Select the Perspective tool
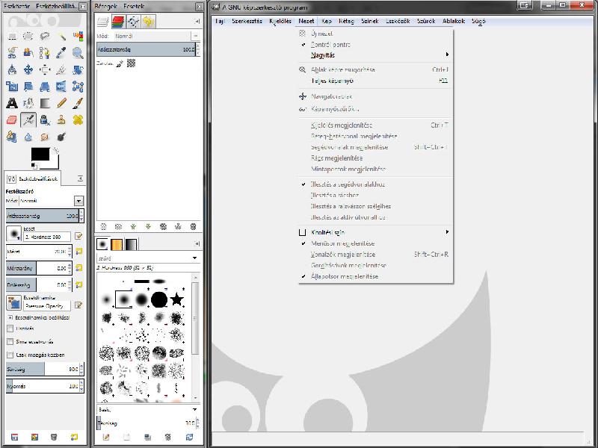 [45, 87]
